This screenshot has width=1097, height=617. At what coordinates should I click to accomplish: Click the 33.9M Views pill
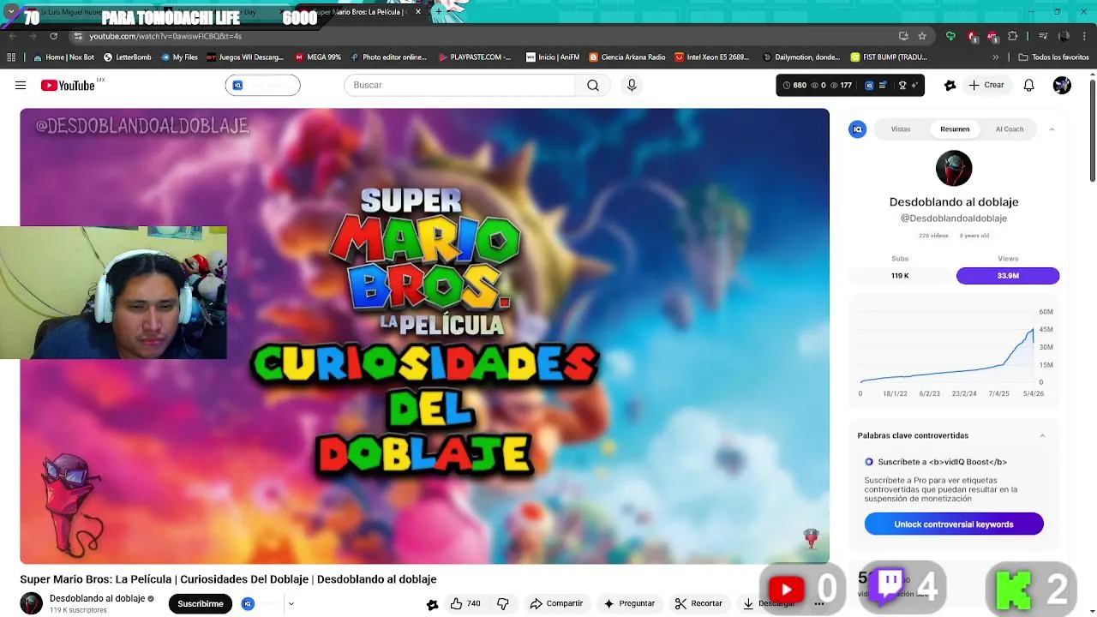point(1008,276)
